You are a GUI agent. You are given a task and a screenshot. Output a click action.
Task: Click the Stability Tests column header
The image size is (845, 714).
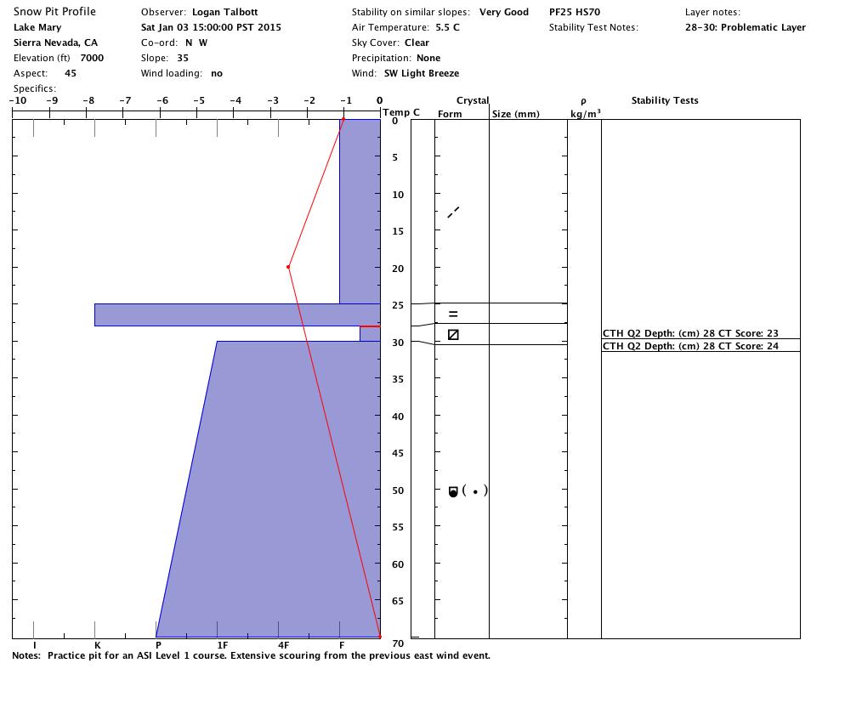[x=664, y=100]
